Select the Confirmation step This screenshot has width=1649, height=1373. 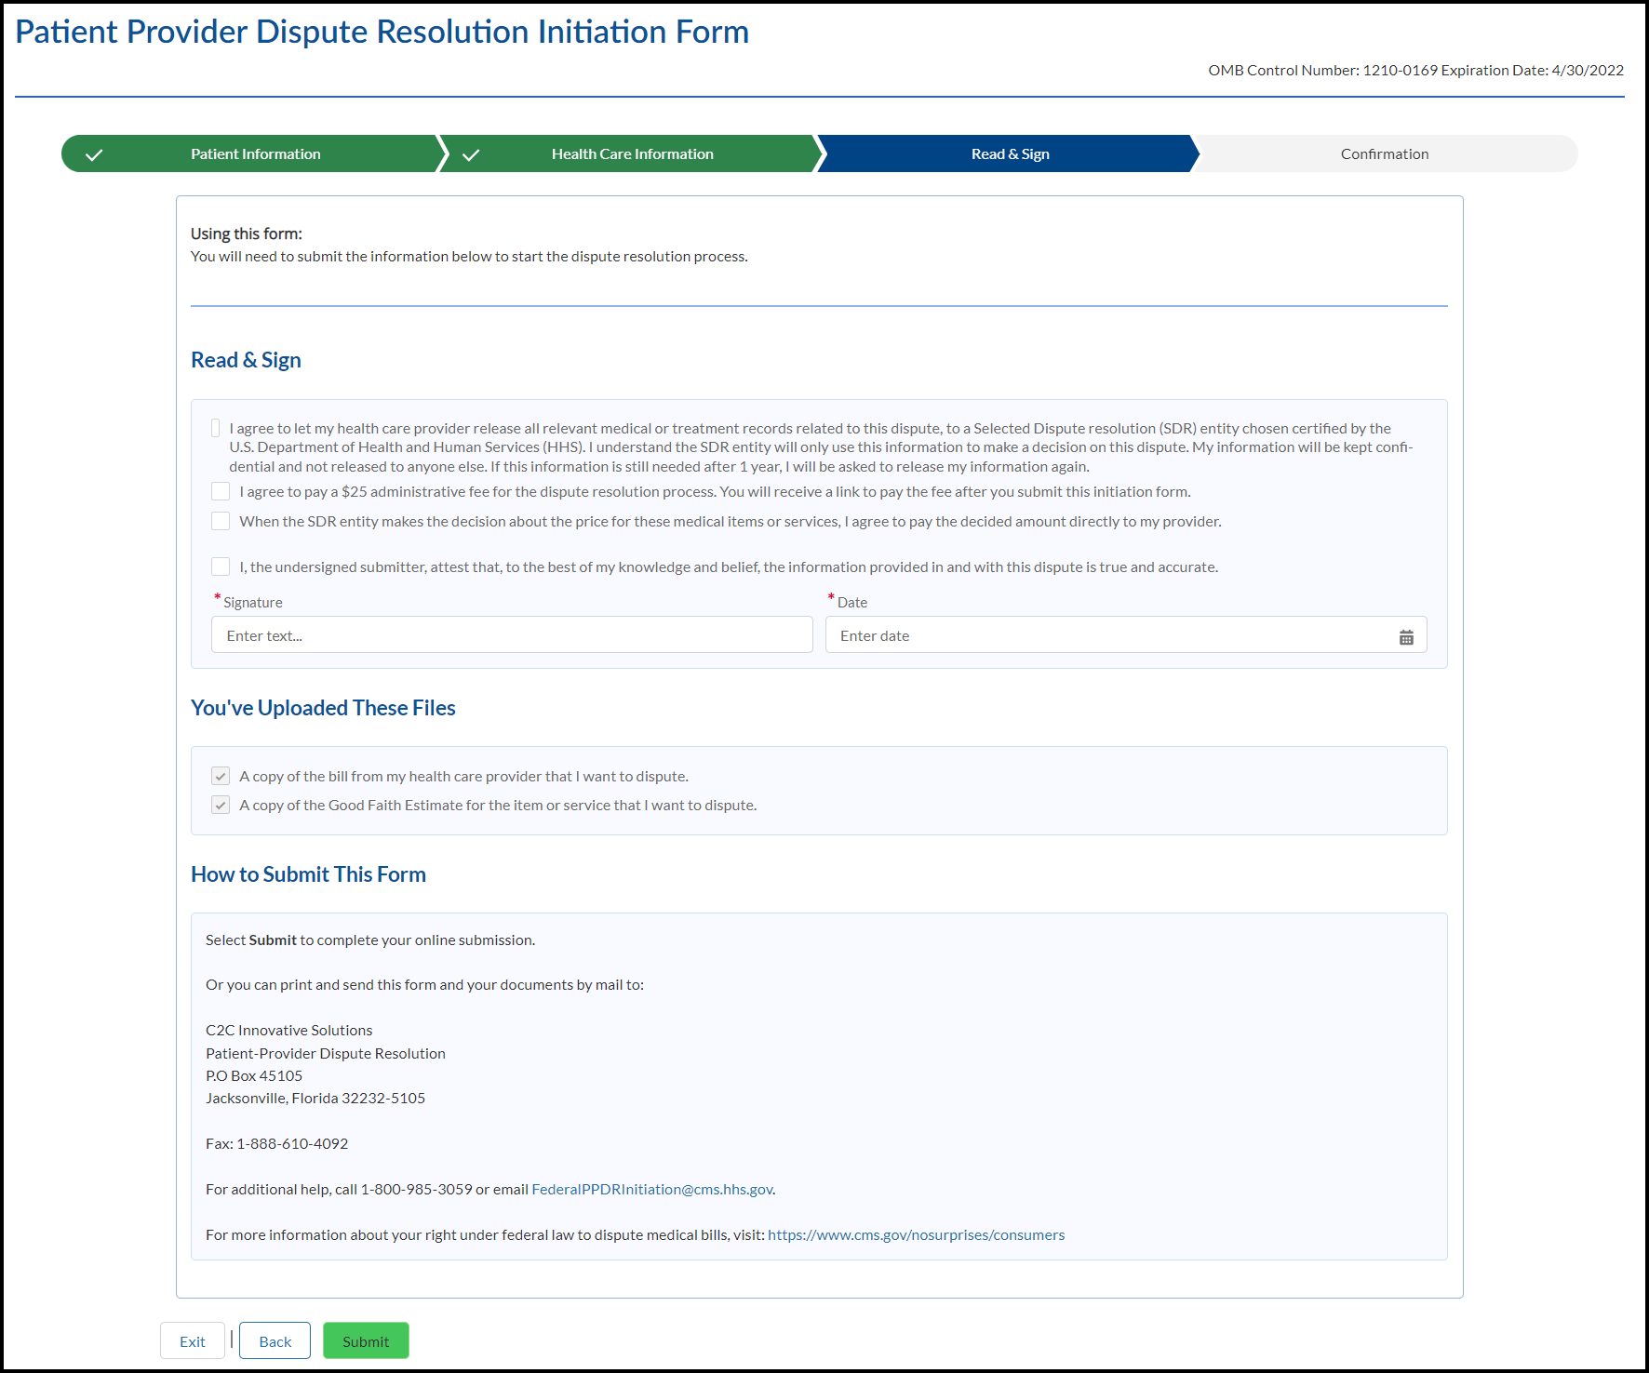1384,154
